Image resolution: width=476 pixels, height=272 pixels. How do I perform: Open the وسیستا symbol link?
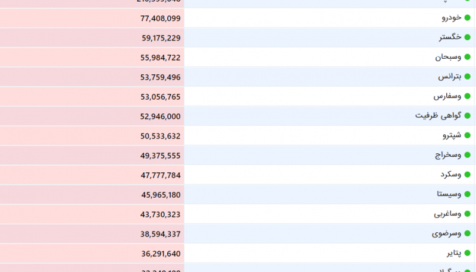pos(449,194)
